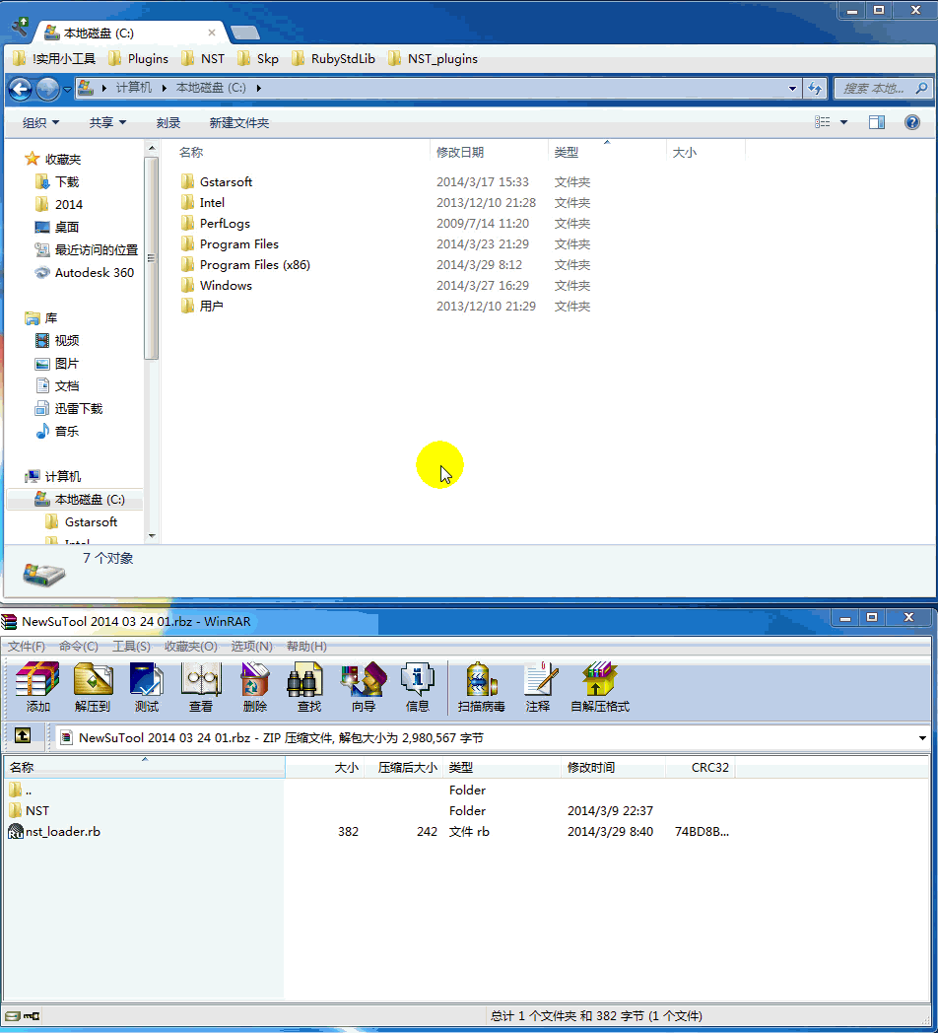This screenshot has width=938, height=1033.
Task: Open the 帮助(H) menu
Action: pyautogui.click(x=306, y=647)
